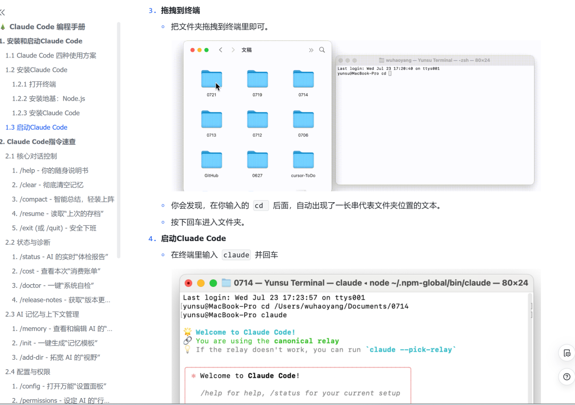Image resolution: width=575 pixels, height=405 pixels.
Task: Navigate to /add-dir - 拓宽 AI 的"视野"
Action: (x=56, y=357)
